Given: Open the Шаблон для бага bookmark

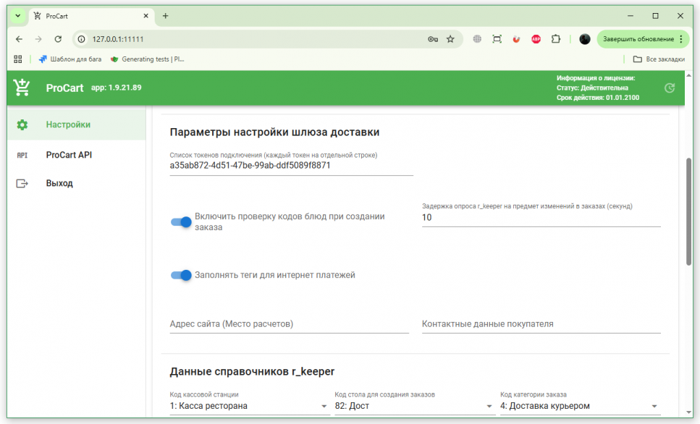Looking at the screenshot, I should 70,59.
